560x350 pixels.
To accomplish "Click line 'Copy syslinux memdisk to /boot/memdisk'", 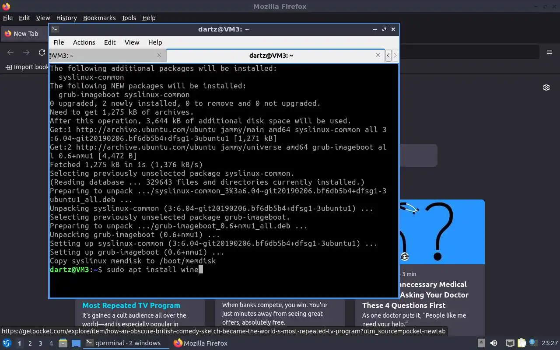I will [133, 261].
